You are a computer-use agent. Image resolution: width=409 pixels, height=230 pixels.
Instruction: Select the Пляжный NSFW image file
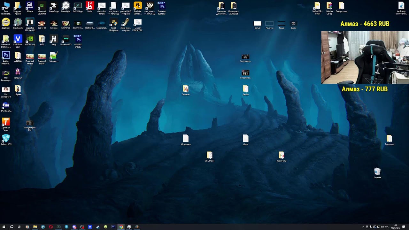coord(42,58)
